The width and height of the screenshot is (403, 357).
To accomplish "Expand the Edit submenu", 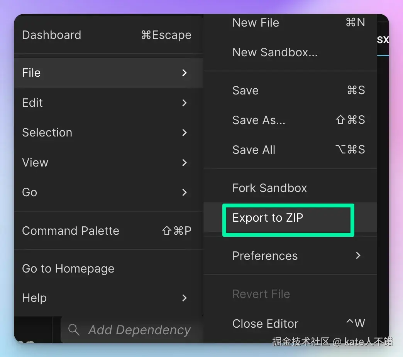I will coord(107,103).
